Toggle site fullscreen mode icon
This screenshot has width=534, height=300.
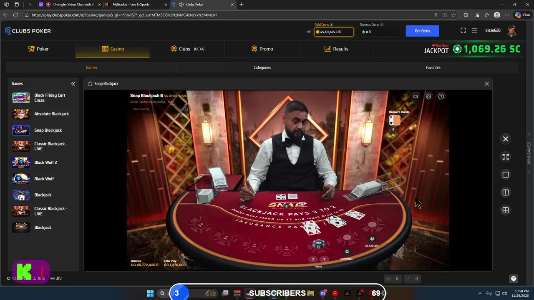click(x=463, y=30)
